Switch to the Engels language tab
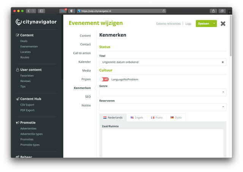Image resolution: width=243 pixels, height=172 pixels. 137,117
